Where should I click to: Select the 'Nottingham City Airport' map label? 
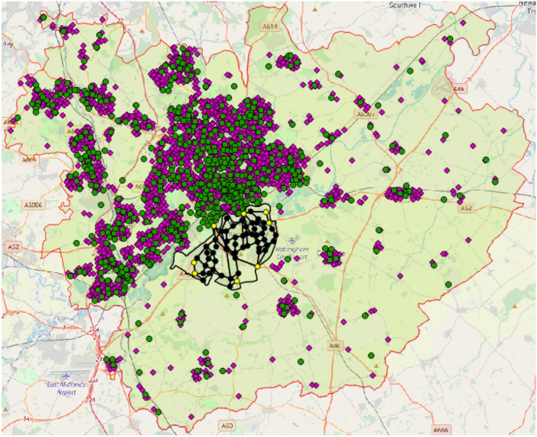[292, 253]
